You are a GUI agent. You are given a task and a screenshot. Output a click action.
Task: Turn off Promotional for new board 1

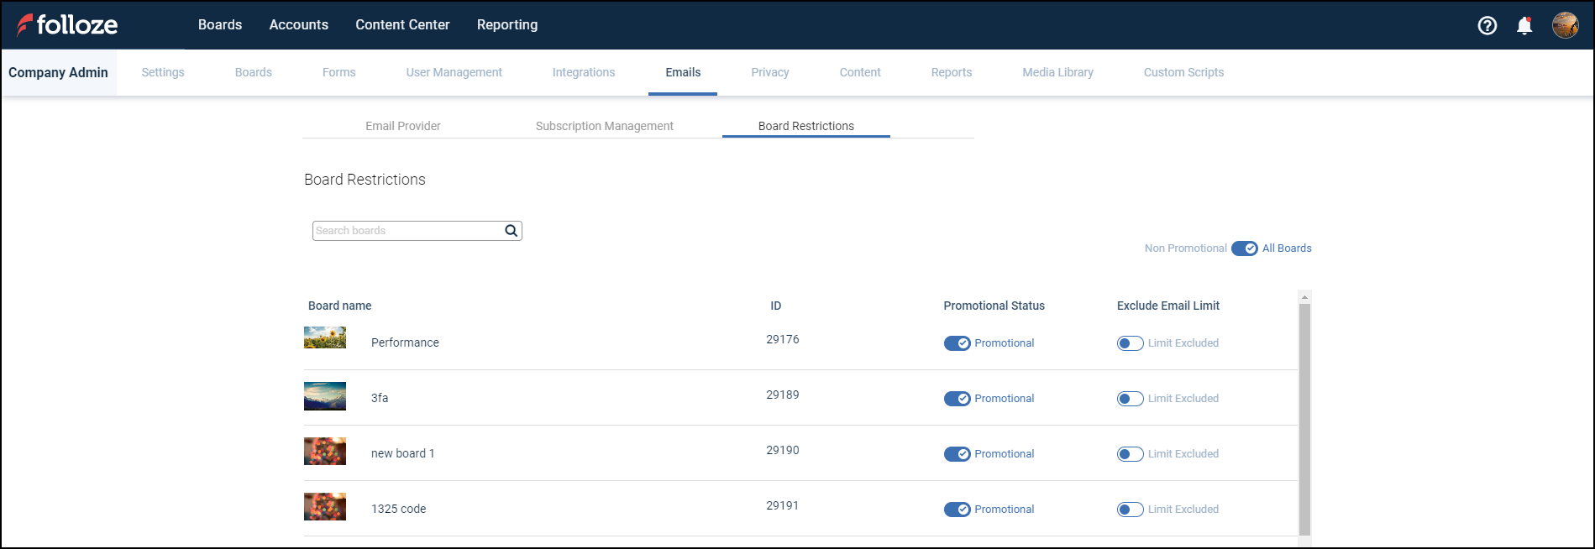pos(957,454)
